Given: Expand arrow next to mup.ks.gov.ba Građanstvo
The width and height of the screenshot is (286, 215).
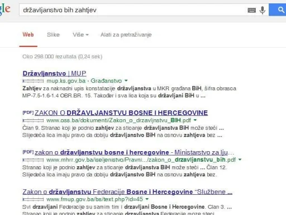Looking at the screenshot, I should 126,81.
